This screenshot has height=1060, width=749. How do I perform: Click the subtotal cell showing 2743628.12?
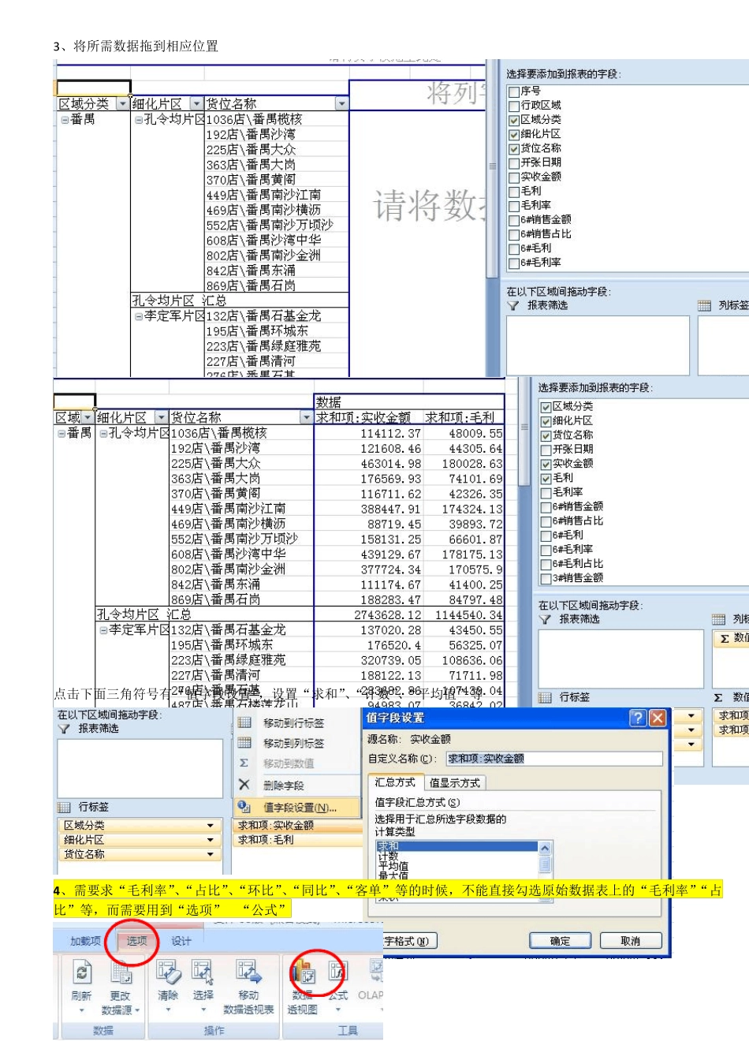tap(368, 615)
